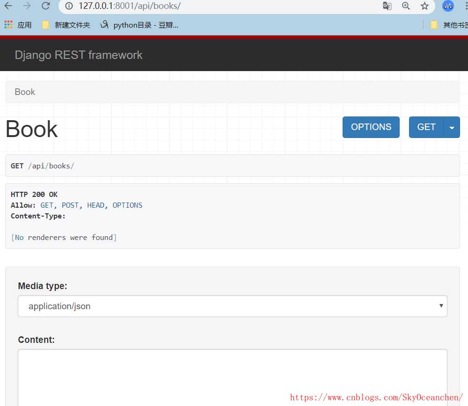Viewport: 468px width, 406px height.
Task: Click the large Book page heading
Action: point(31,129)
